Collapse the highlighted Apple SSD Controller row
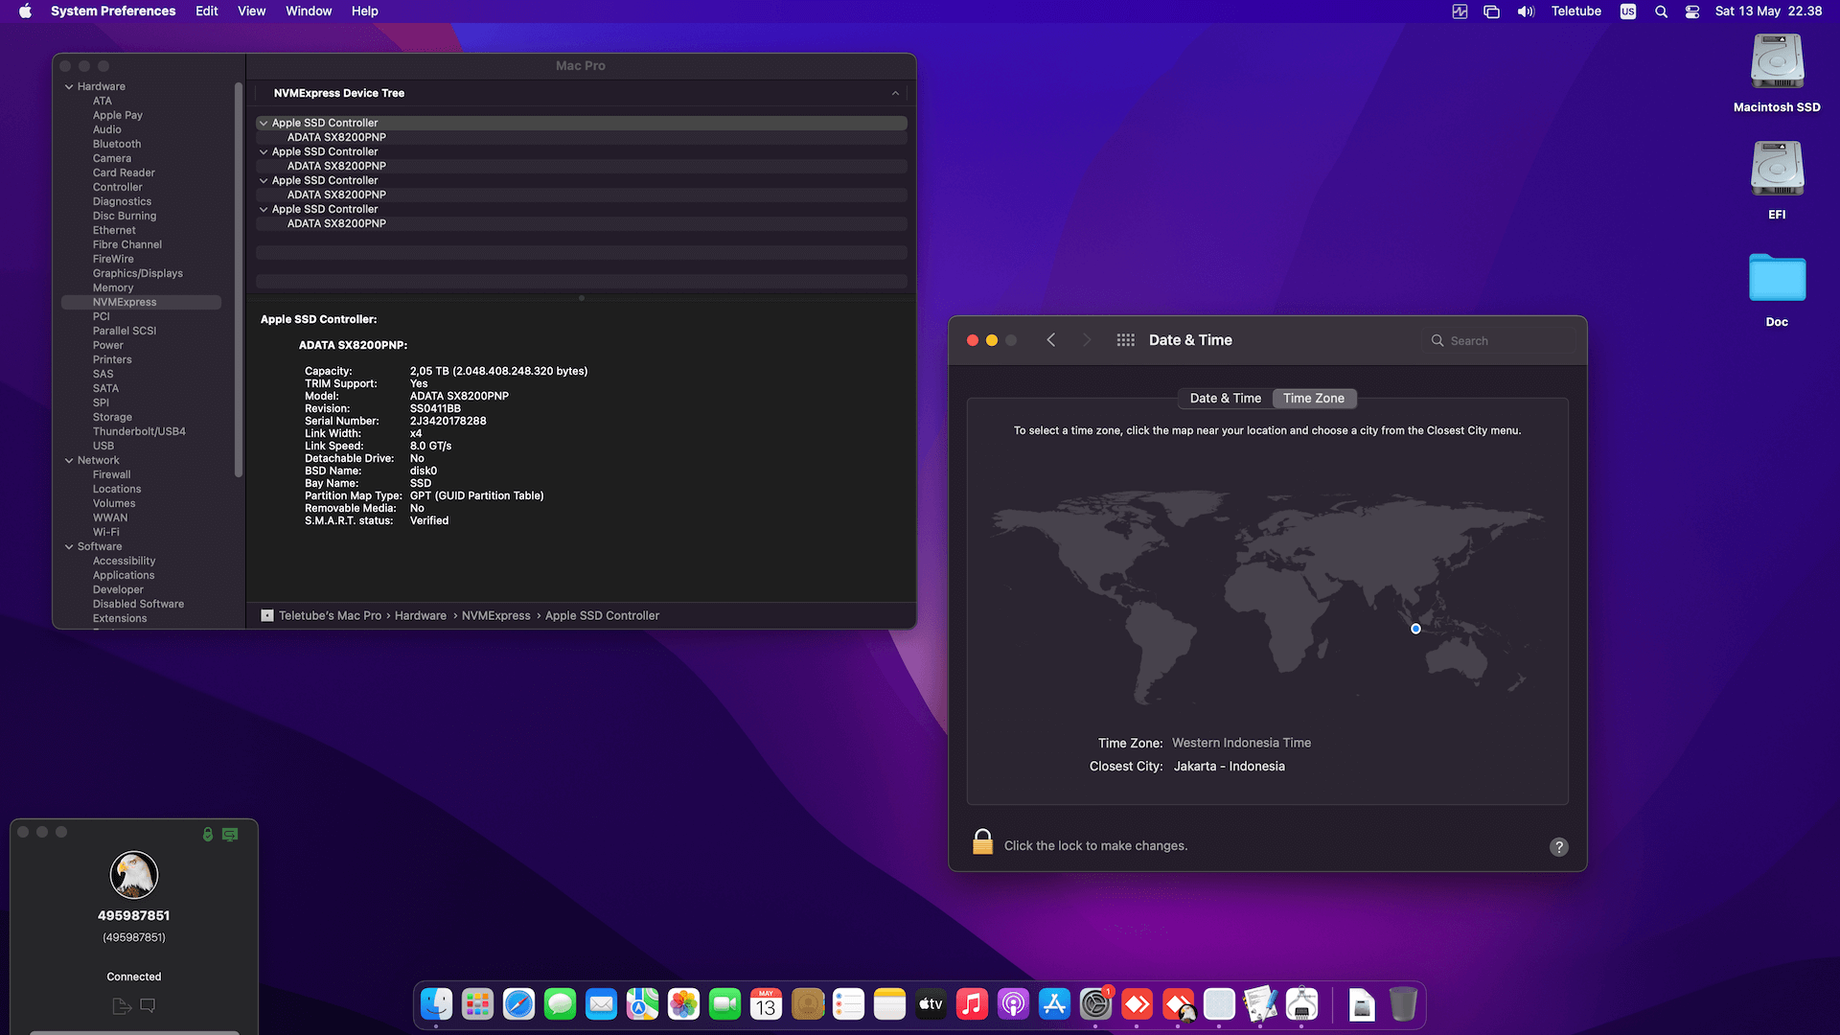This screenshot has width=1840, height=1035. 264,123
